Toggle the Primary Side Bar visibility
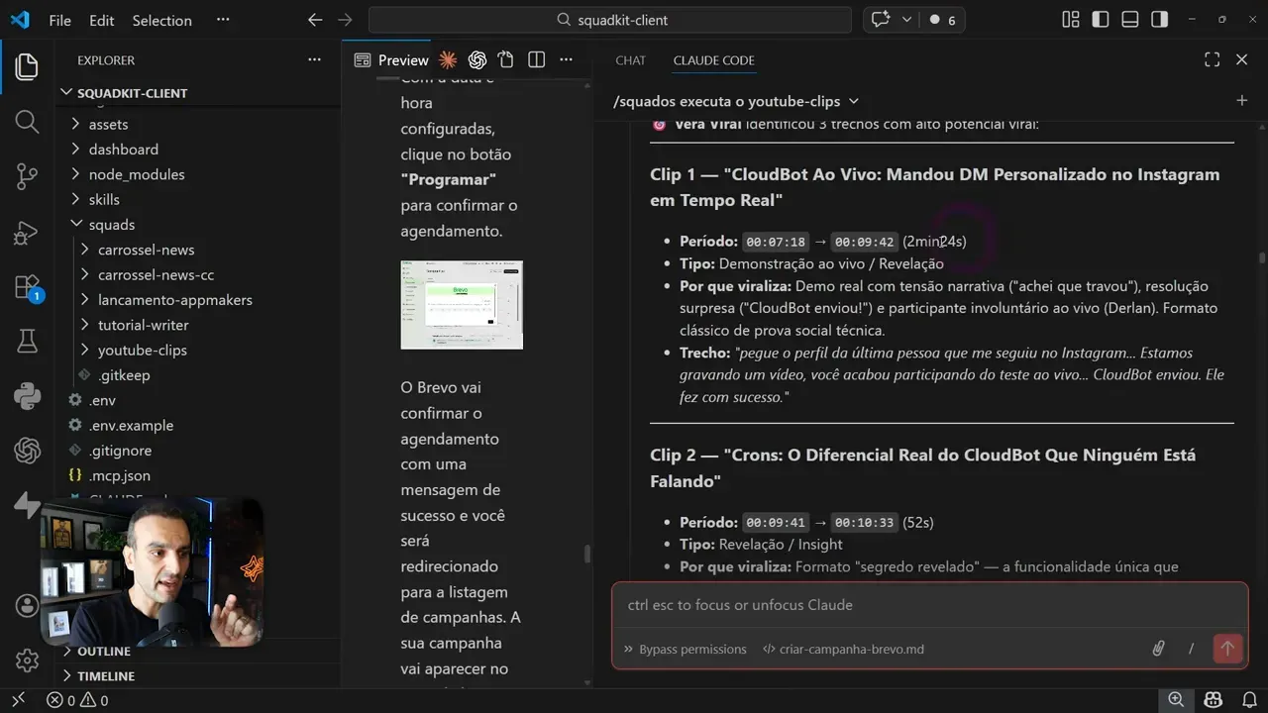This screenshot has width=1268, height=713. pyautogui.click(x=1101, y=19)
